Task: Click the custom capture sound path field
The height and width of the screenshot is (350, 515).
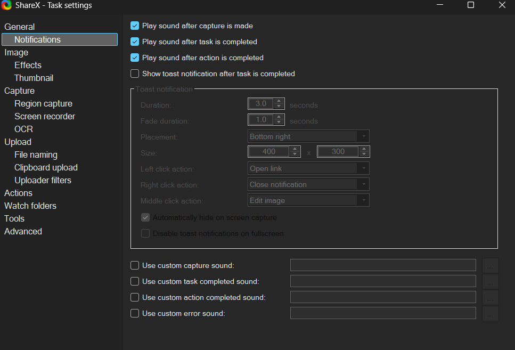Action: (383, 265)
